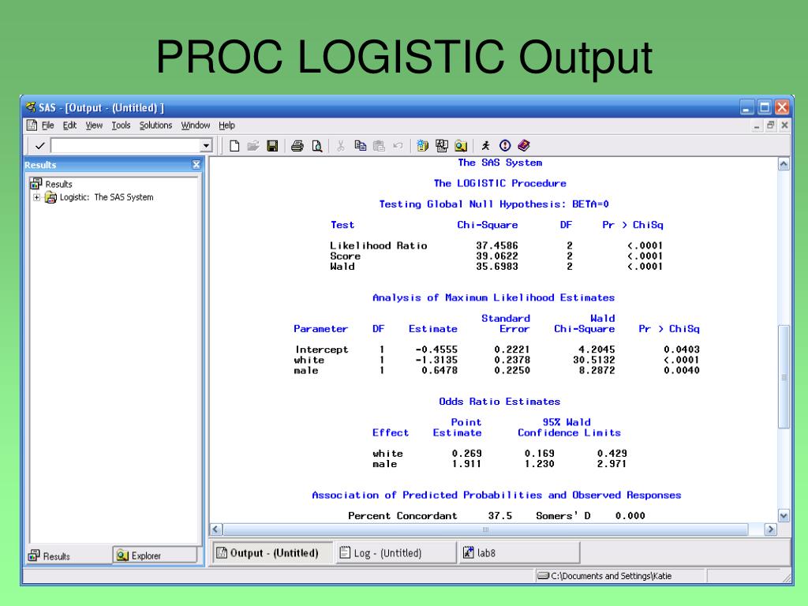
Task: Open the Tools menu
Action: pyautogui.click(x=121, y=125)
